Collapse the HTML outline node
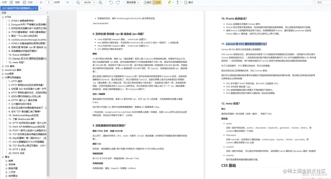The width and height of the screenshot is (331, 179). (3, 17)
